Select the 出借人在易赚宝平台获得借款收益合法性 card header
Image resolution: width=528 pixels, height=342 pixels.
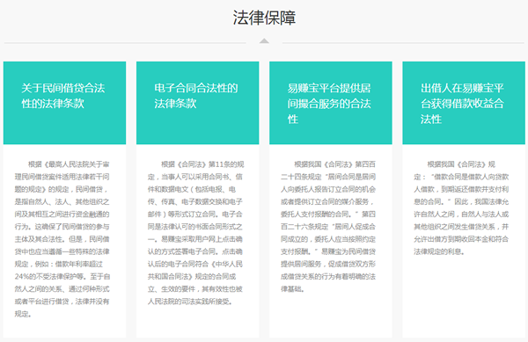pyautogui.click(x=464, y=103)
